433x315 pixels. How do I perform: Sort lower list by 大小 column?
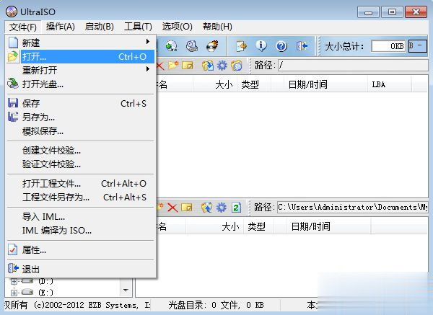tap(215, 227)
